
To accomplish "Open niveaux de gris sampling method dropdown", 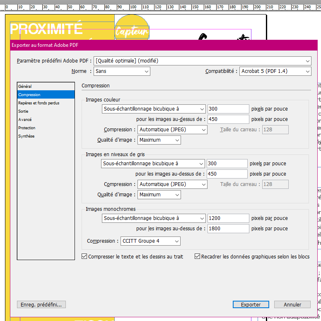I will click(x=153, y=164).
